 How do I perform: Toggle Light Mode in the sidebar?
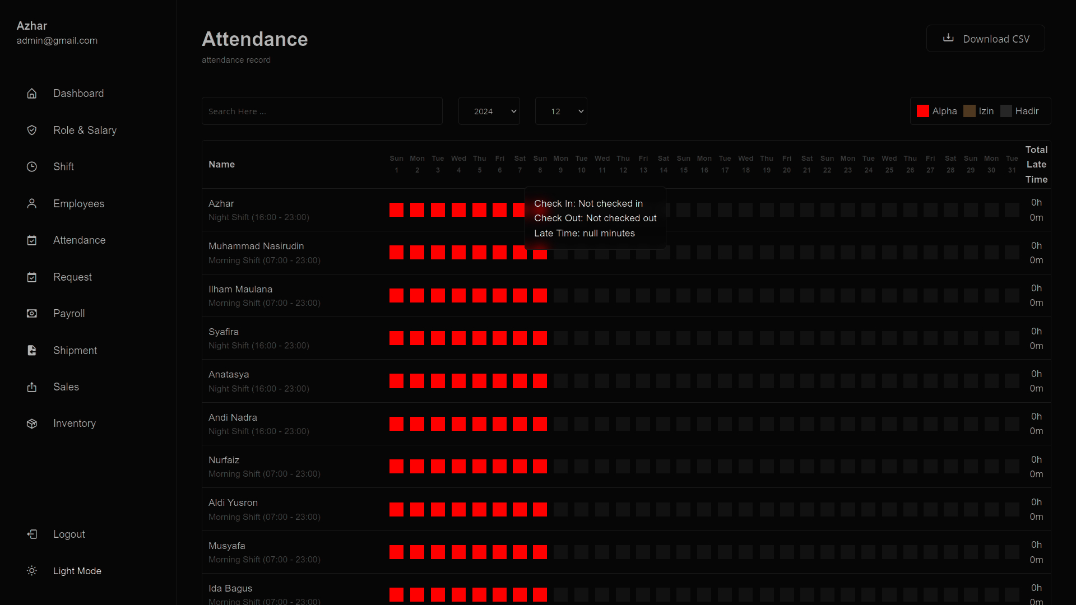click(77, 571)
